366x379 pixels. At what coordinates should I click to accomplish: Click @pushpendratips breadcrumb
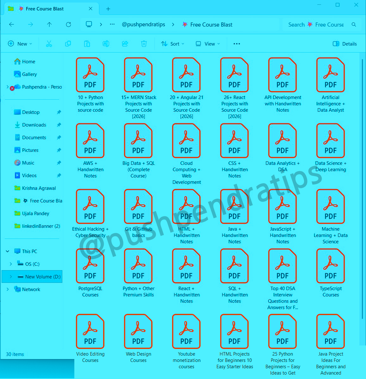point(143,24)
